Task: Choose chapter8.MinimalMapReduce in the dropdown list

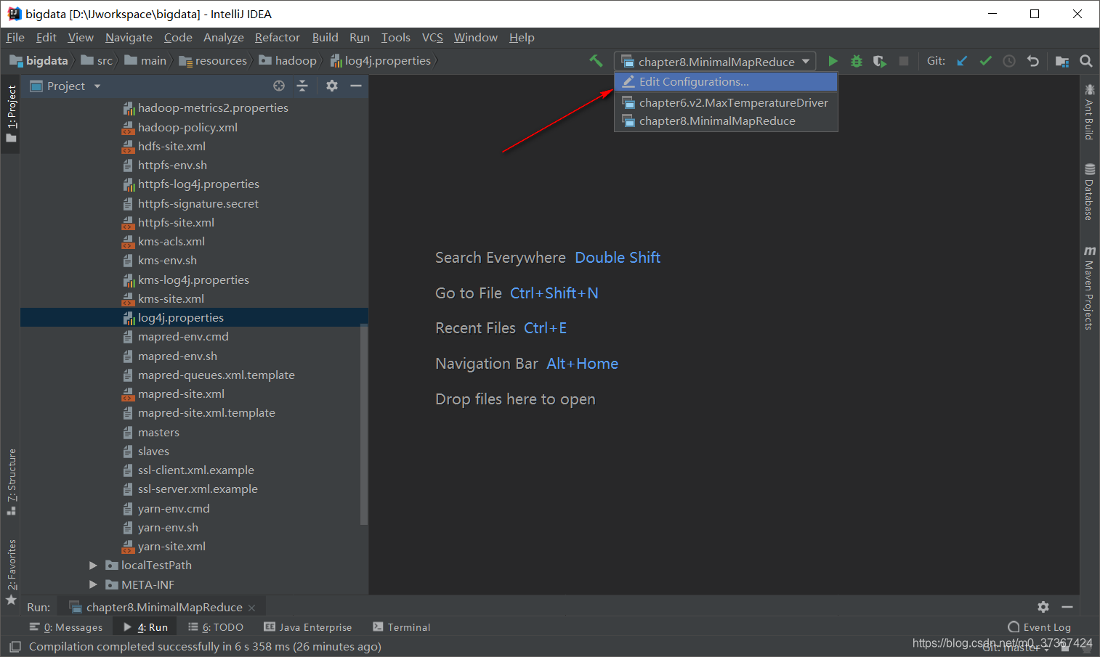Action: (x=726, y=121)
